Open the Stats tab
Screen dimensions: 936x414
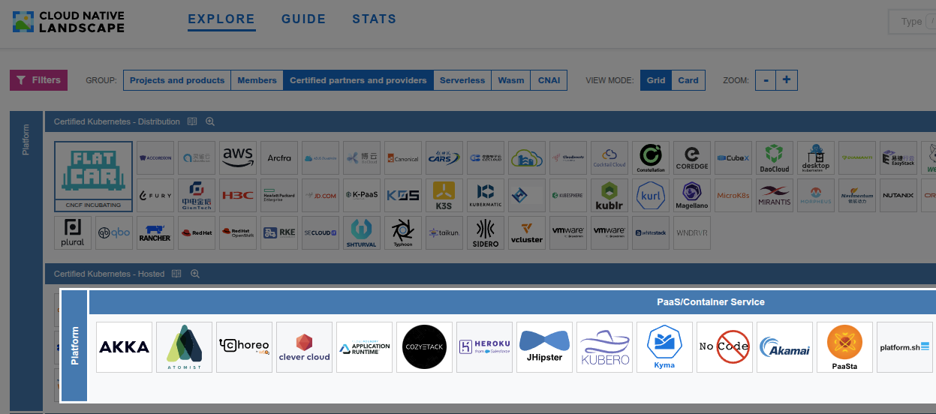375,20
